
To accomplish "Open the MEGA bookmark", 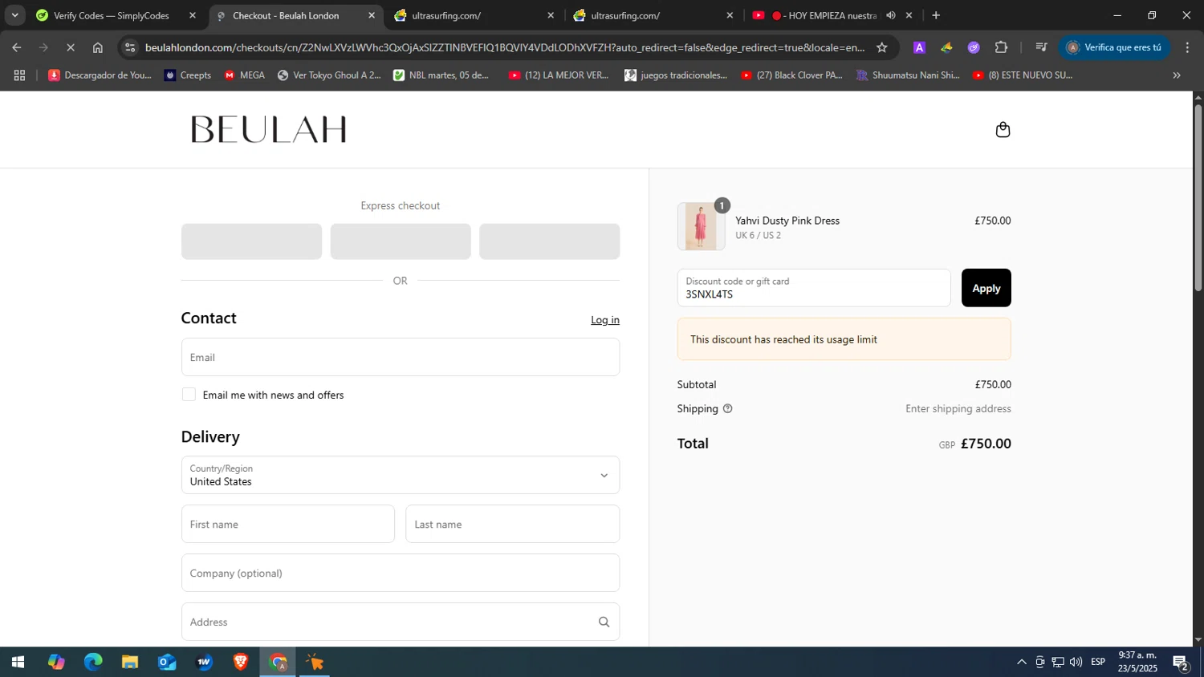I will 244,75.
